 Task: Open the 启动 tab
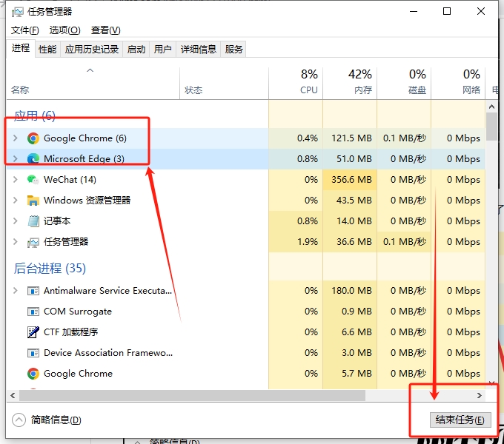pos(136,50)
